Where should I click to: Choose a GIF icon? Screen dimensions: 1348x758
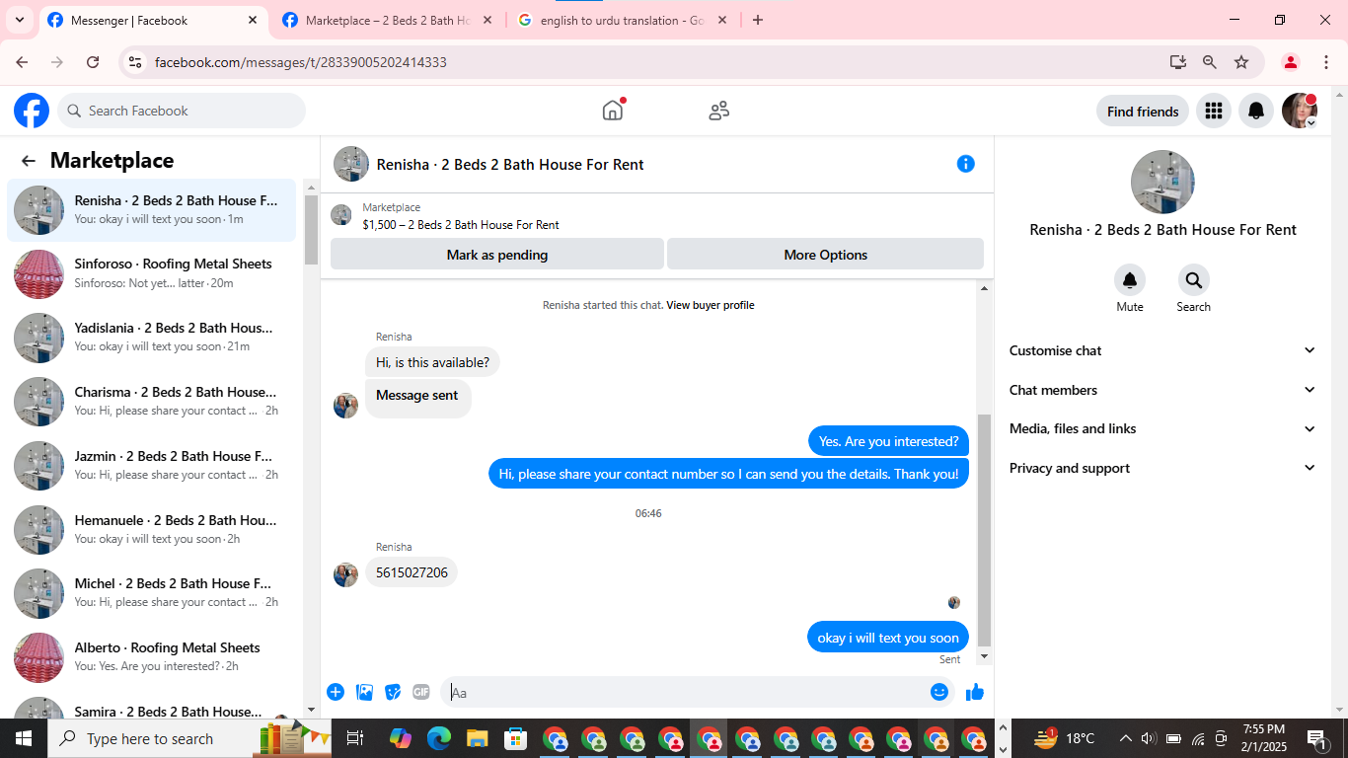tap(421, 692)
